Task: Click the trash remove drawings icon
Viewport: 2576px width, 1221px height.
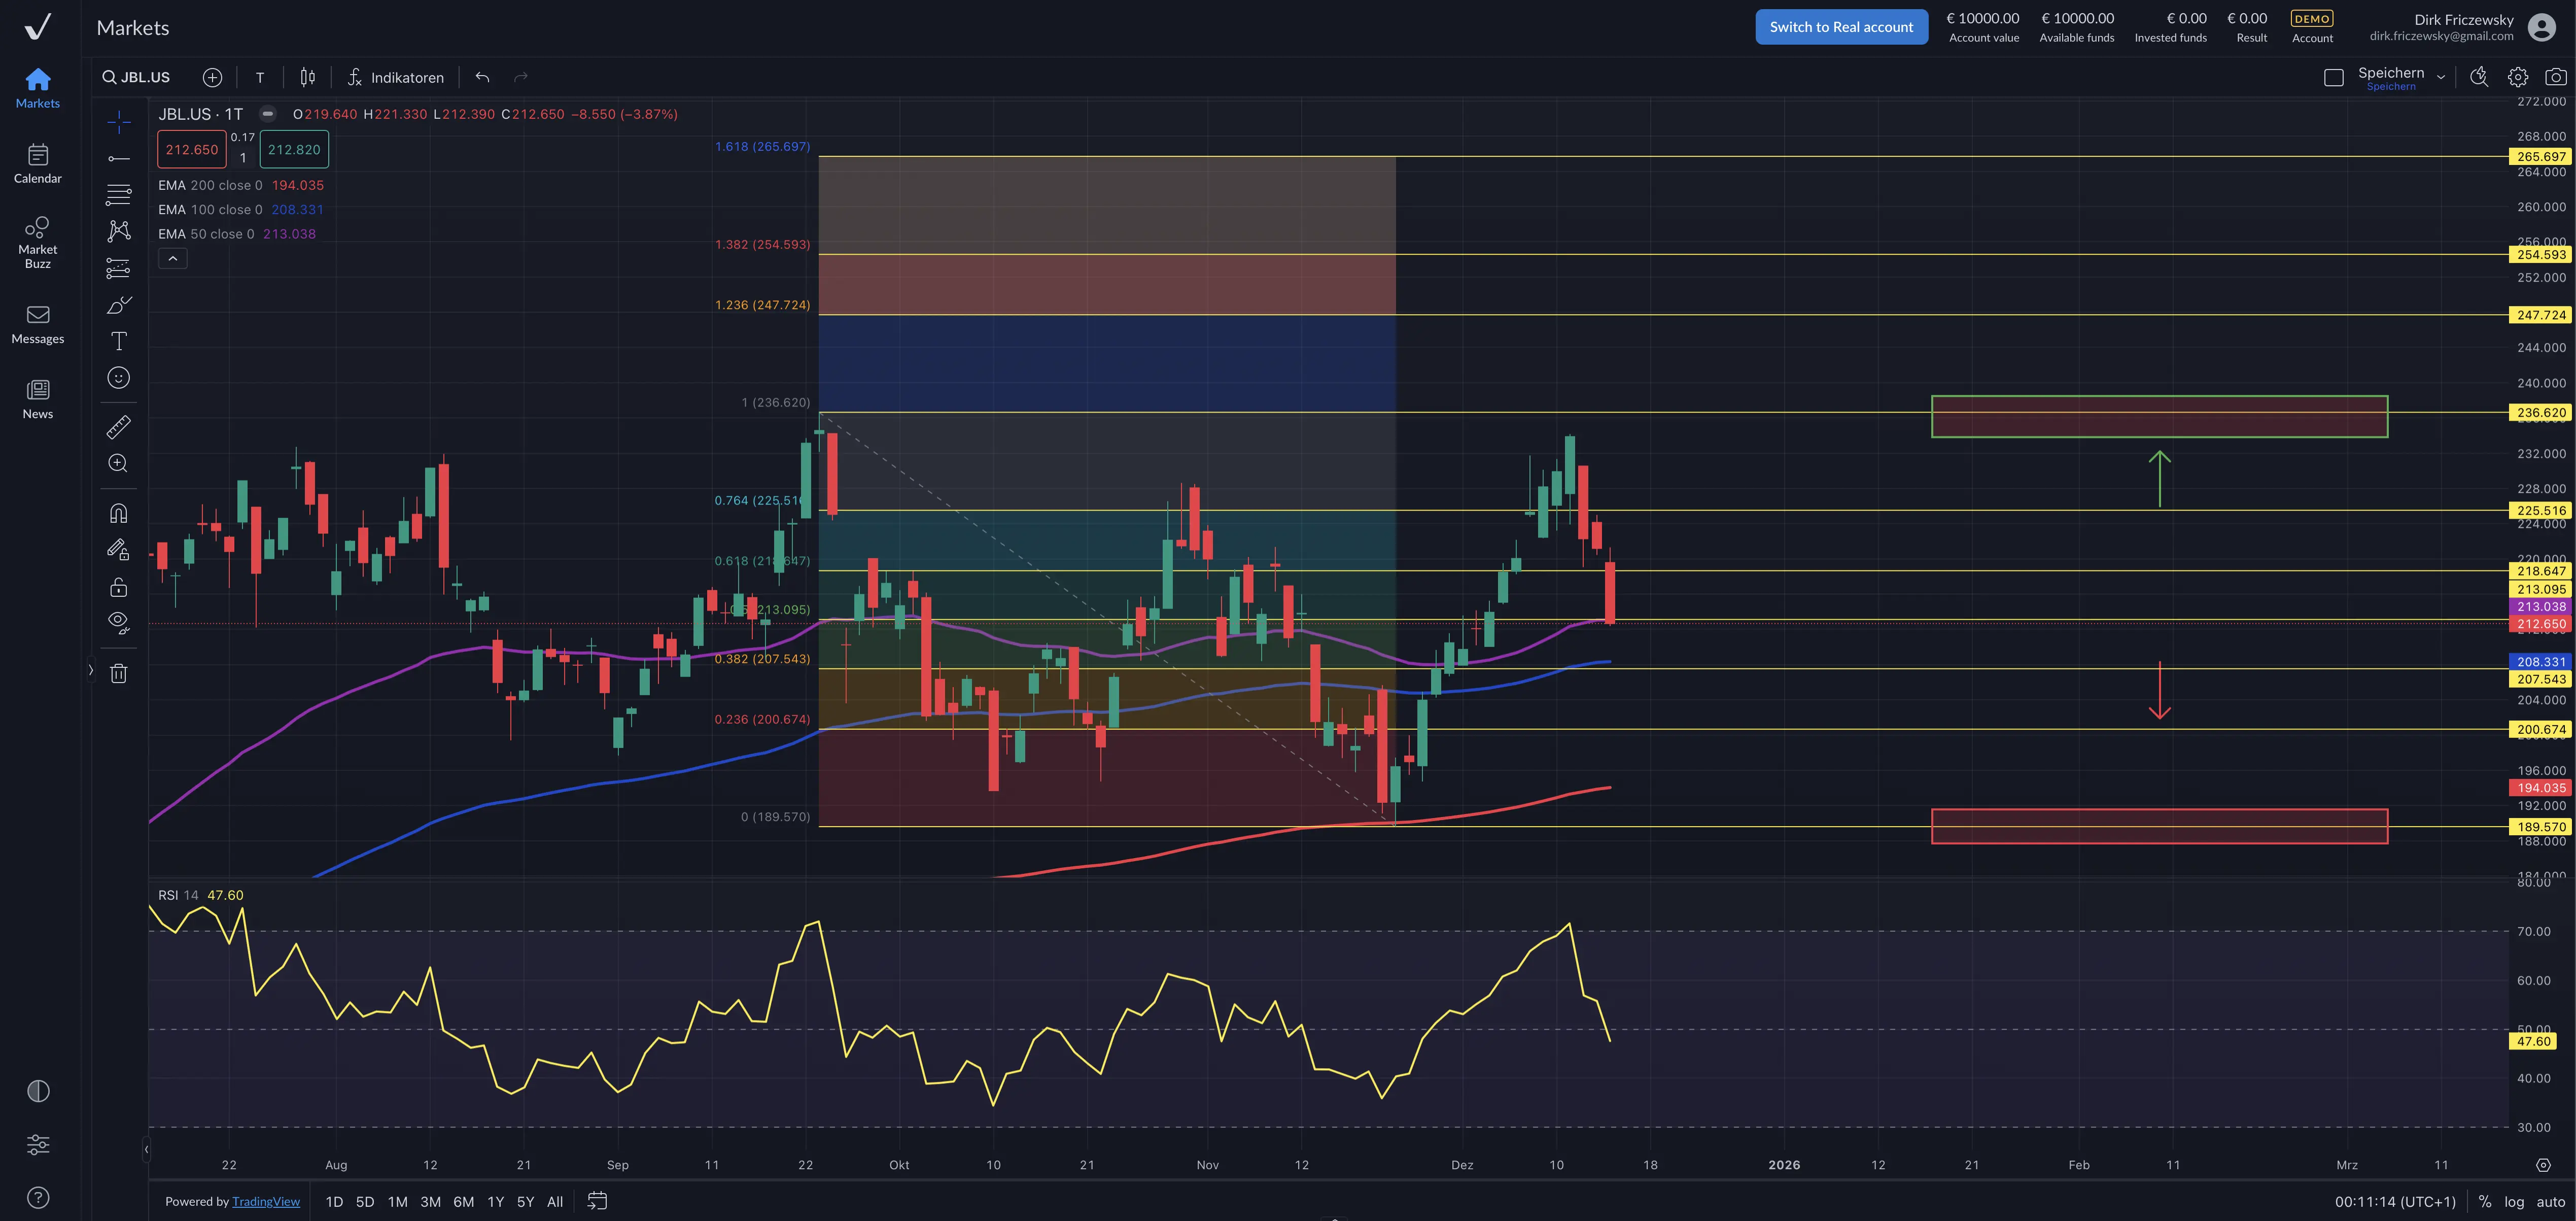Action: (118, 673)
